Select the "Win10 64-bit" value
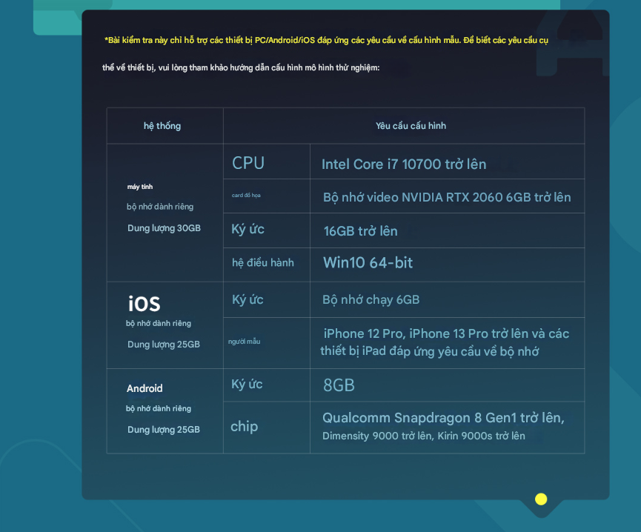This screenshot has width=641, height=532. point(368,262)
